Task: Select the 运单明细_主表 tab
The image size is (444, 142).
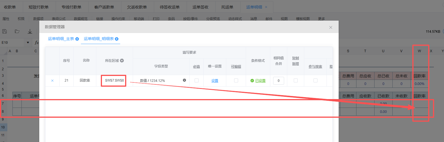Action: tap(61, 39)
